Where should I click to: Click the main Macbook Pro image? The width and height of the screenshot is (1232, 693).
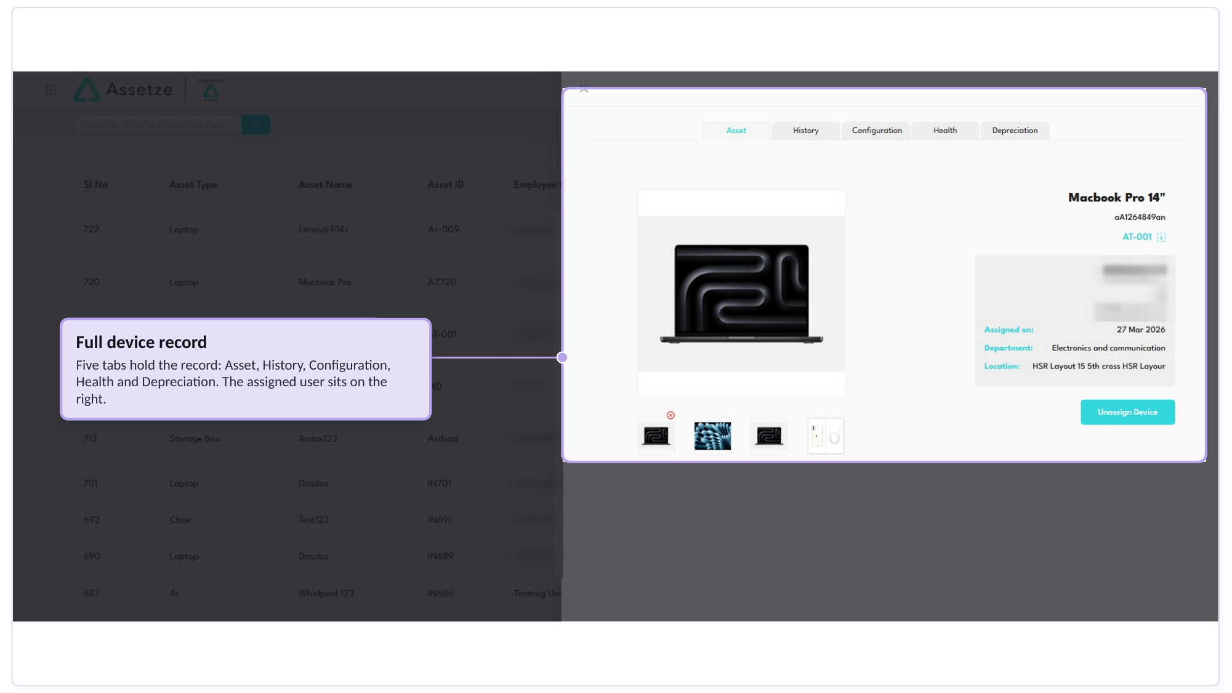tap(741, 294)
